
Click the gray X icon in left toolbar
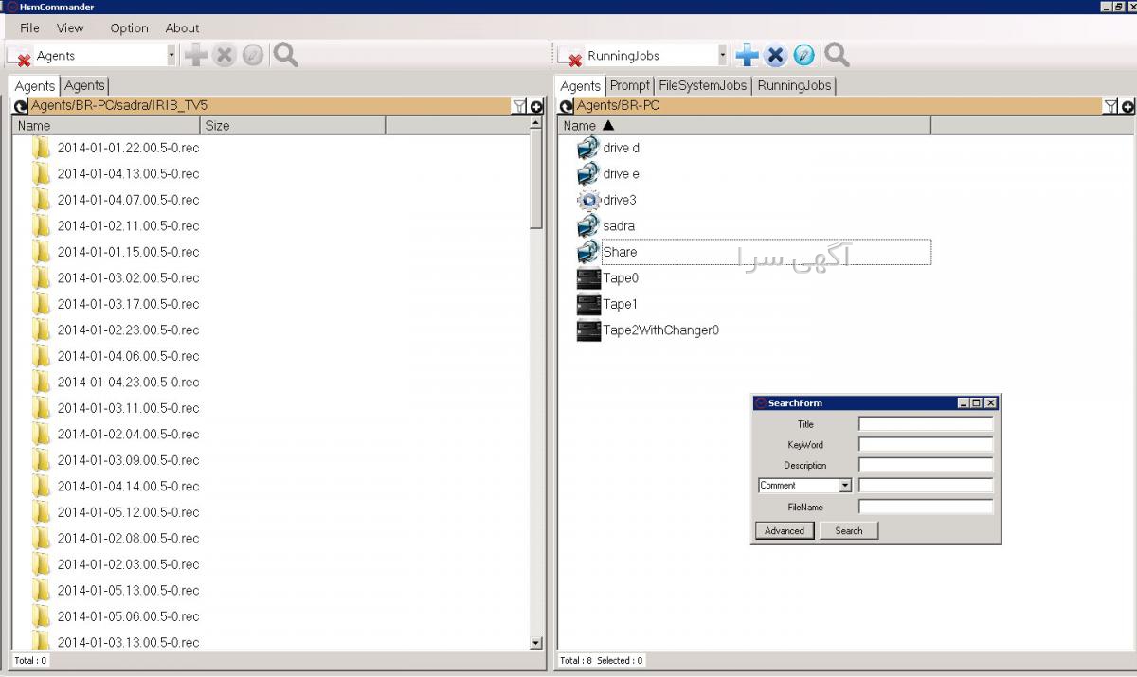click(225, 55)
